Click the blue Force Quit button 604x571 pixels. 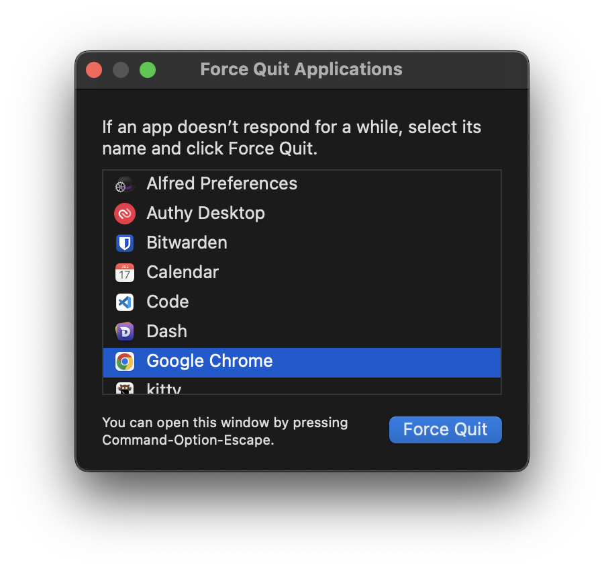coord(446,429)
